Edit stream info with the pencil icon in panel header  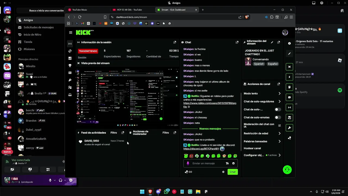[272, 42]
